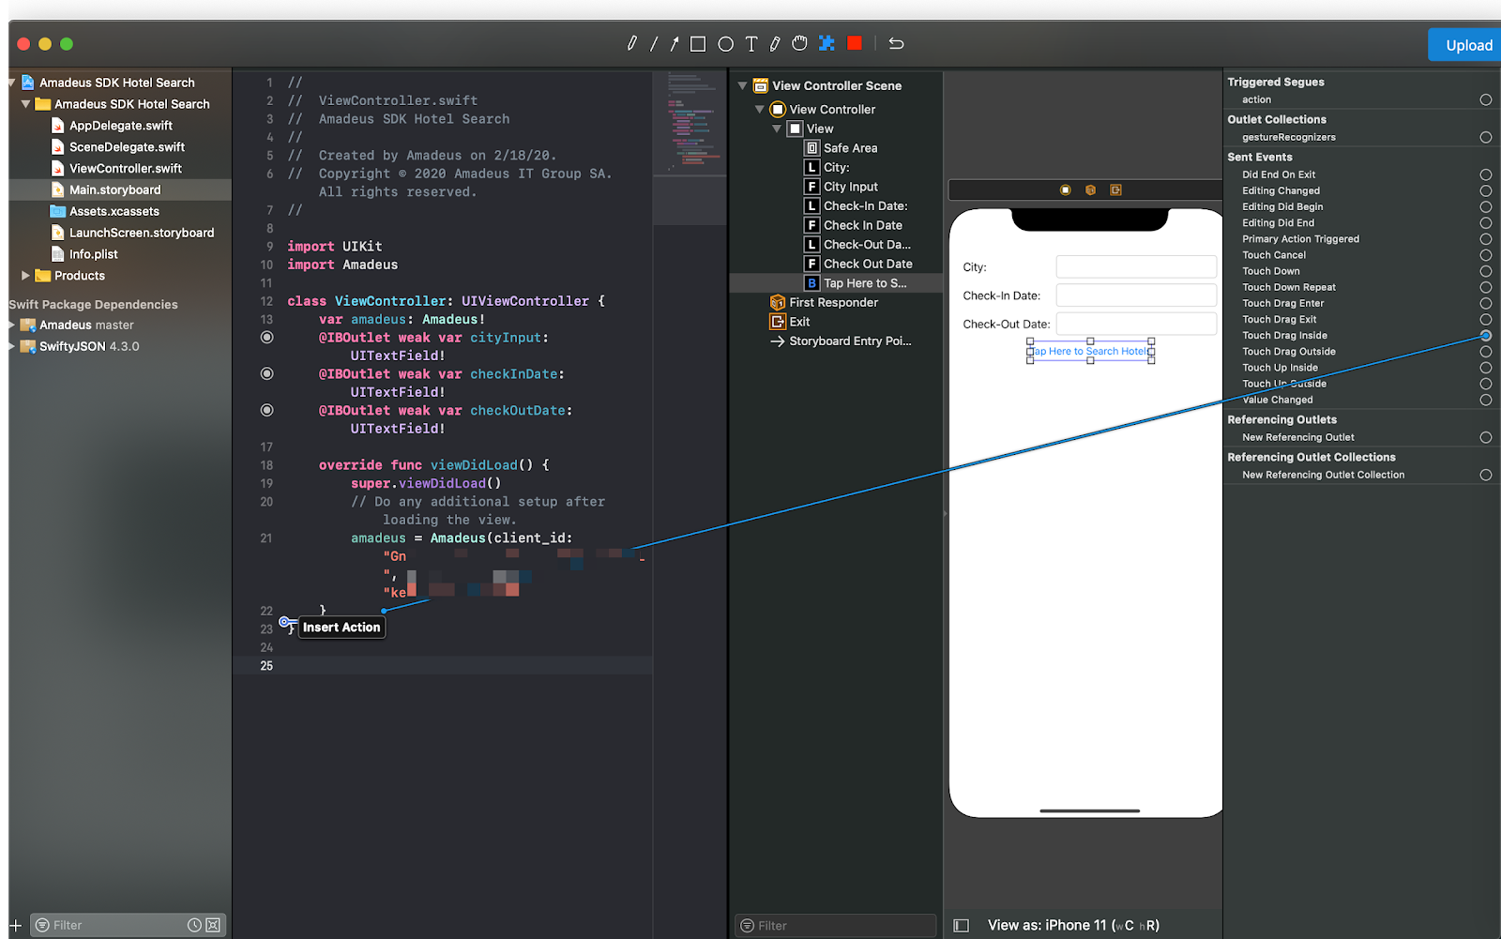Collapse the Amadeus SDK Hotel Search project root

click(x=12, y=83)
